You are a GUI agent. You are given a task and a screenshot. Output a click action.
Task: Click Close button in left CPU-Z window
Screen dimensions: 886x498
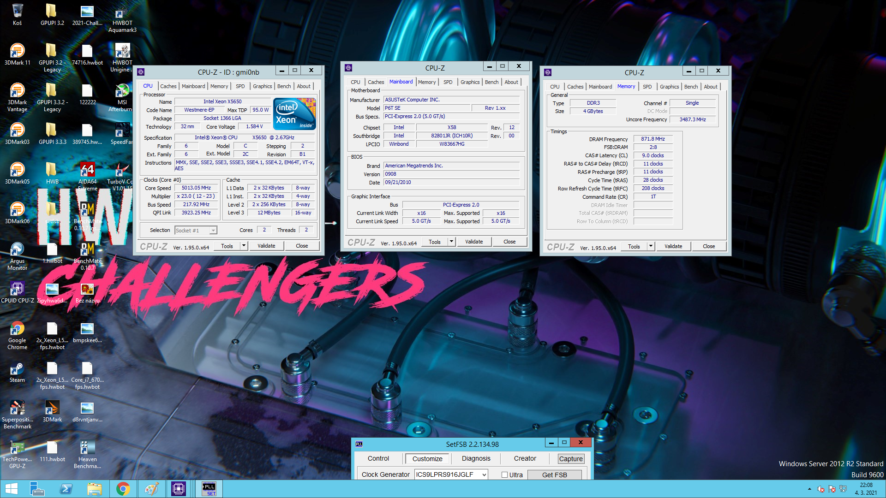click(x=302, y=246)
